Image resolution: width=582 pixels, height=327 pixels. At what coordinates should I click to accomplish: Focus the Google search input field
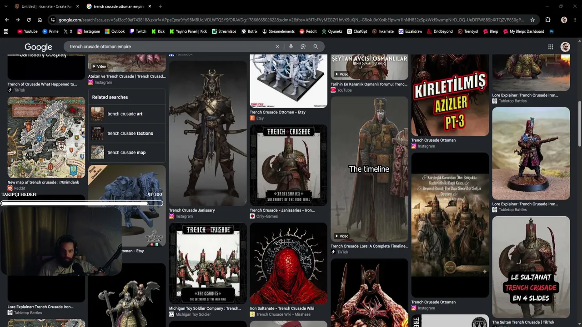(x=171, y=46)
